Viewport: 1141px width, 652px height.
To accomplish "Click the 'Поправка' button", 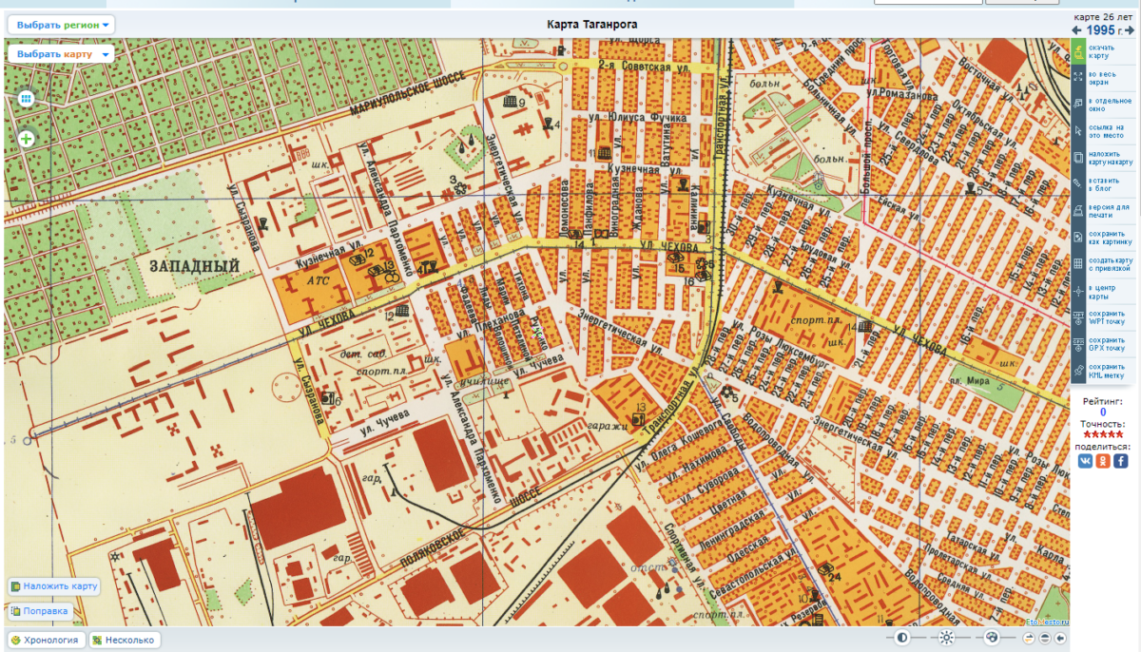I will tap(39, 611).
